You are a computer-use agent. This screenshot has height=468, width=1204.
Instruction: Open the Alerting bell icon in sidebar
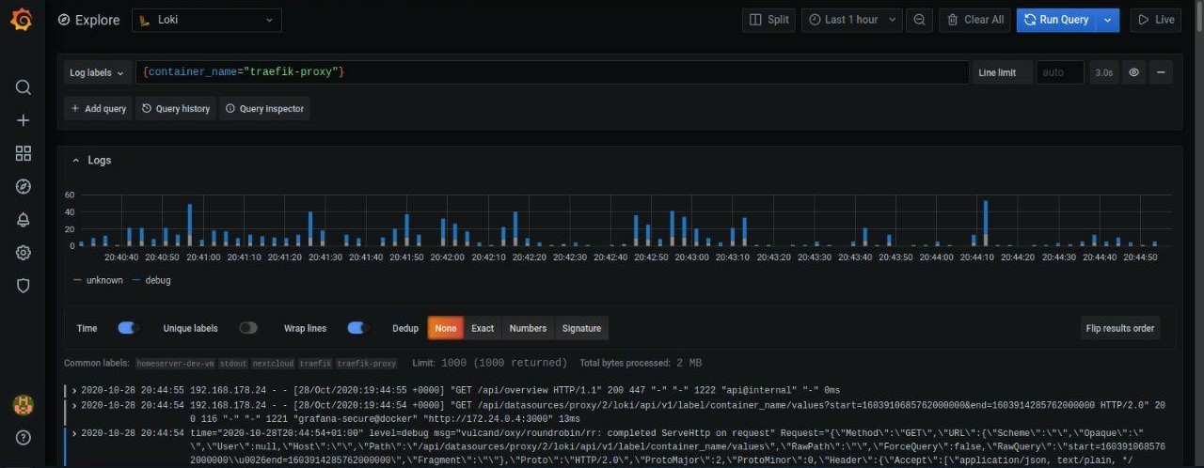click(x=24, y=220)
